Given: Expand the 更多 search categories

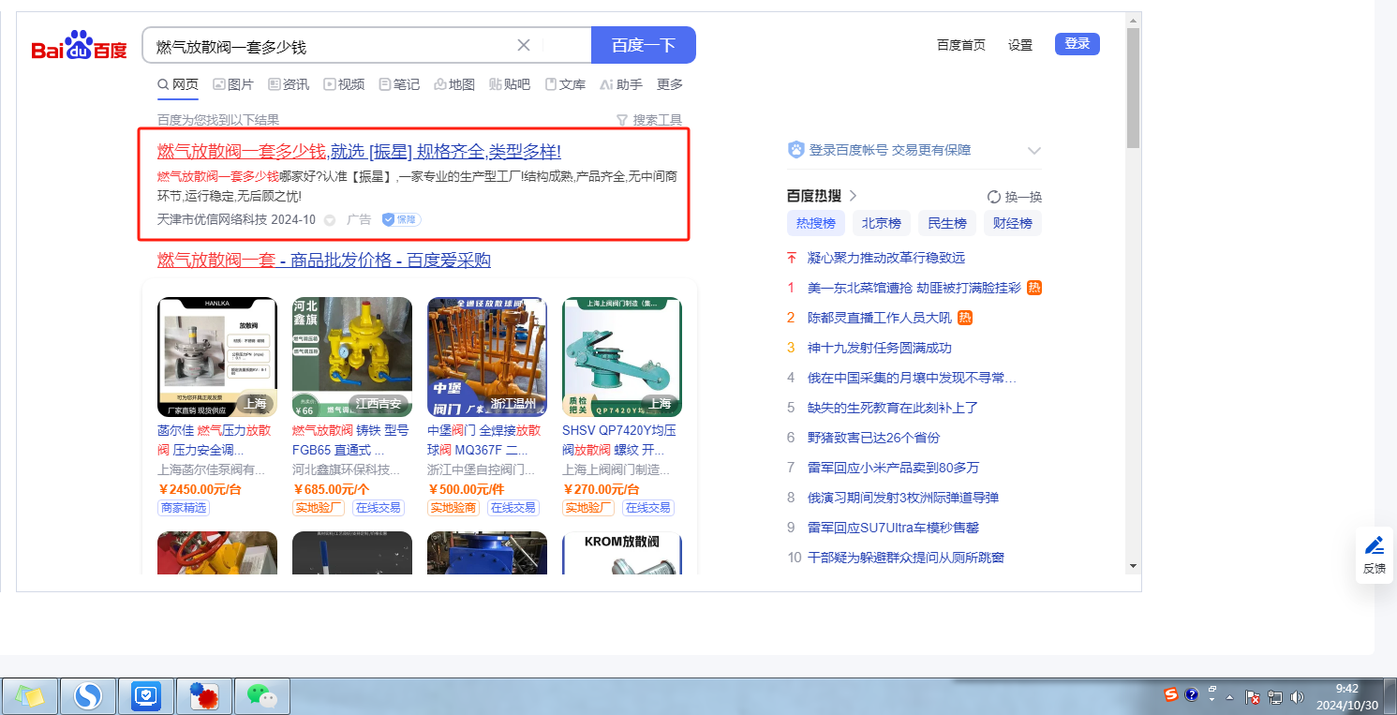Looking at the screenshot, I should coord(670,84).
